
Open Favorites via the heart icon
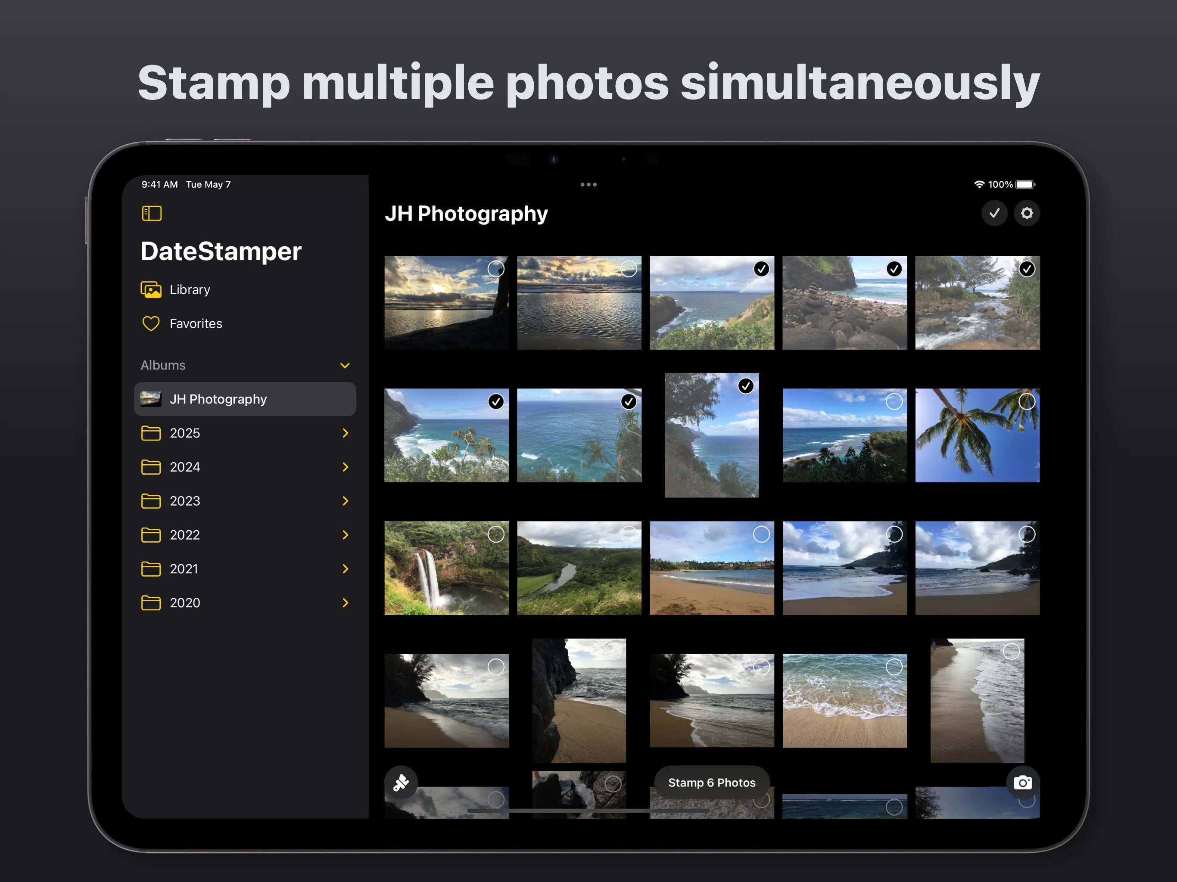[x=151, y=323]
